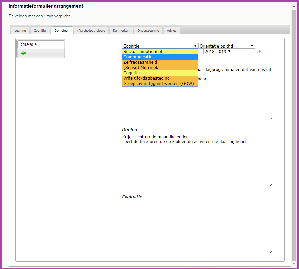Go to the (Psycho)pathologie tab
The height and width of the screenshot is (269, 299).
pos(91,31)
